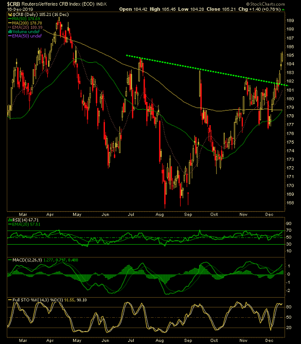The image size is (301, 344).
Task: Click the 20 label on the stochastic axis
Action: pyautogui.click(x=289, y=328)
